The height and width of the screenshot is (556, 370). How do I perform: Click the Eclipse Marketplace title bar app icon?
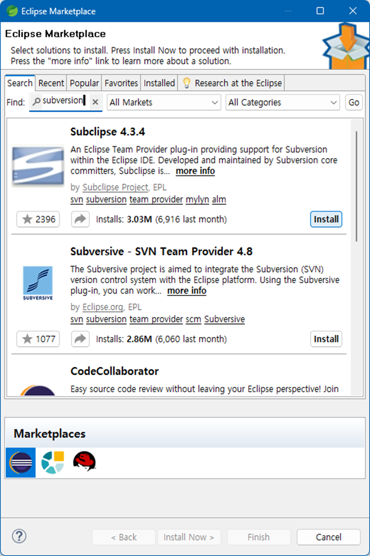[x=12, y=11]
